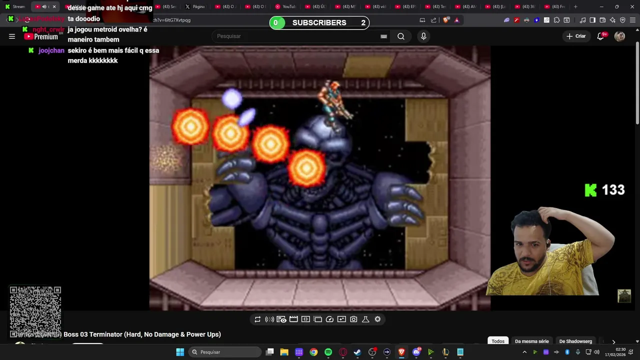Open Windows Start menu
640x360 pixels.
[x=180, y=352]
